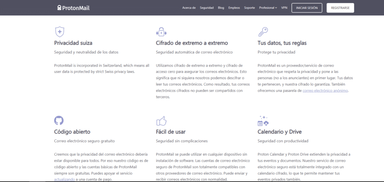Click the Cifrado de extremo a extremo heading
The width and height of the screenshot is (384, 182).
[192, 43]
